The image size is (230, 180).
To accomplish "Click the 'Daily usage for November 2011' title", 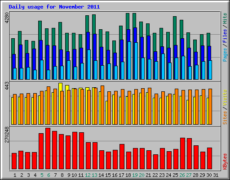I will point(54,7).
